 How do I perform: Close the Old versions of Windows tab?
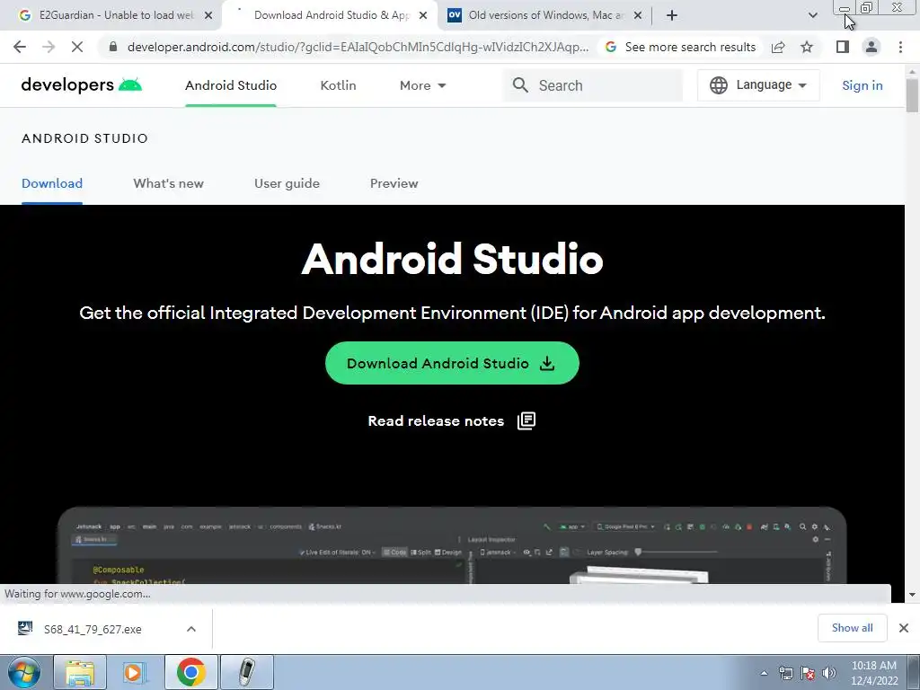pyautogui.click(x=638, y=15)
